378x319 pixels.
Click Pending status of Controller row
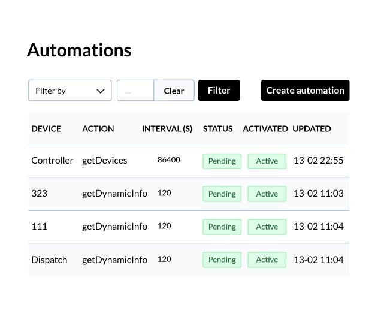222,161
